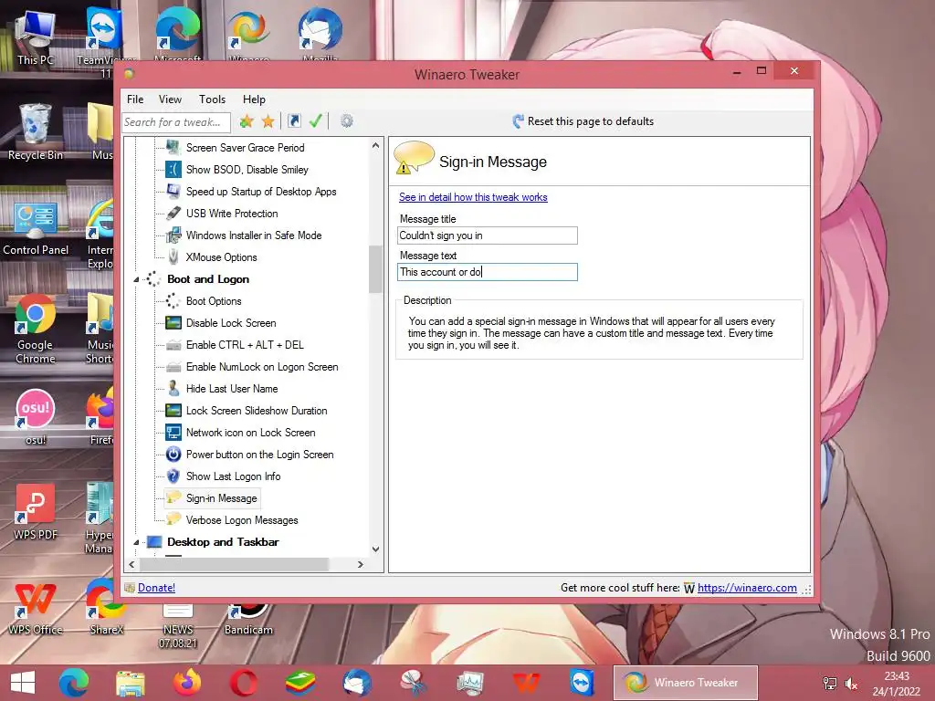Select the Bandicam desktop shortcut
Image resolution: width=935 pixels, height=701 pixels.
pyautogui.click(x=248, y=621)
